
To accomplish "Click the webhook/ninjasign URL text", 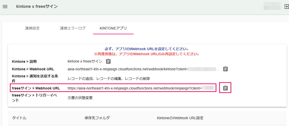I will [134, 88].
